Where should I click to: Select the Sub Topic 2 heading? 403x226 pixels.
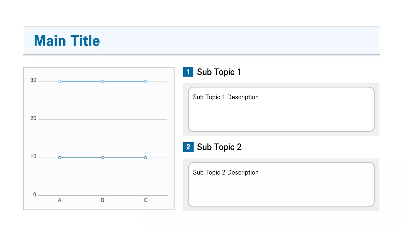[x=219, y=147]
